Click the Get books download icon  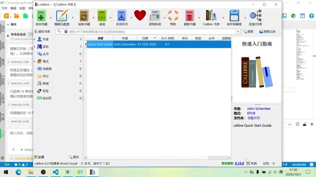(x=121, y=16)
